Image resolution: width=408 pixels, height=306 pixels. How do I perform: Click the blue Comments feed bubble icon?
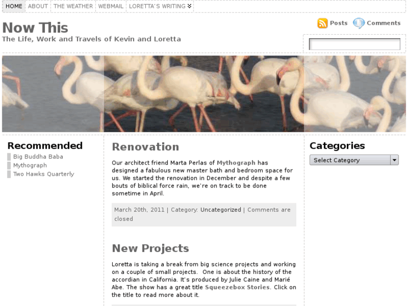tap(359, 23)
